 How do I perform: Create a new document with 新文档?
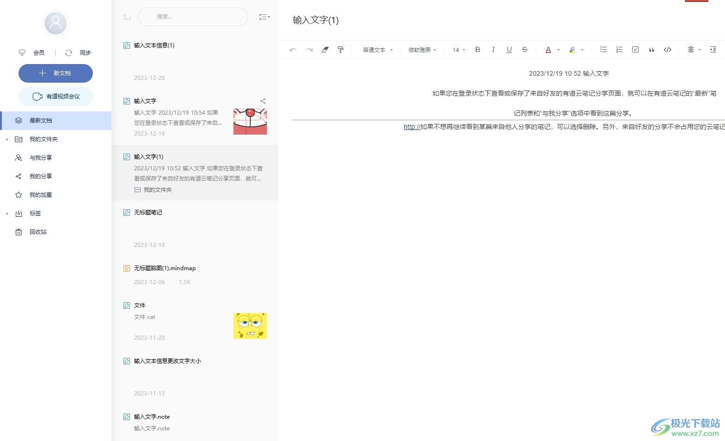click(x=56, y=73)
